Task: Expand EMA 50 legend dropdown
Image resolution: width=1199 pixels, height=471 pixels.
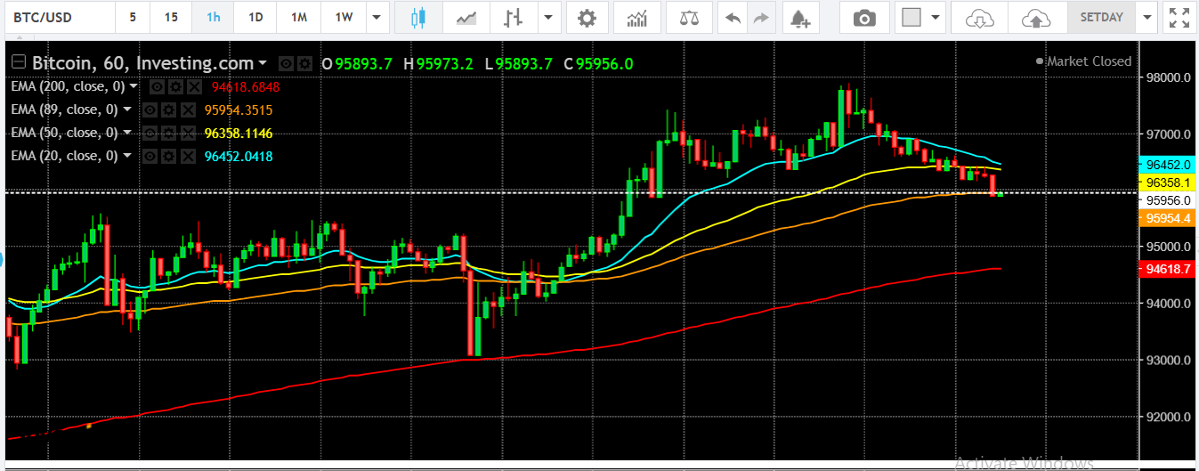Action: pyautogui.click(x=127, y=133)
